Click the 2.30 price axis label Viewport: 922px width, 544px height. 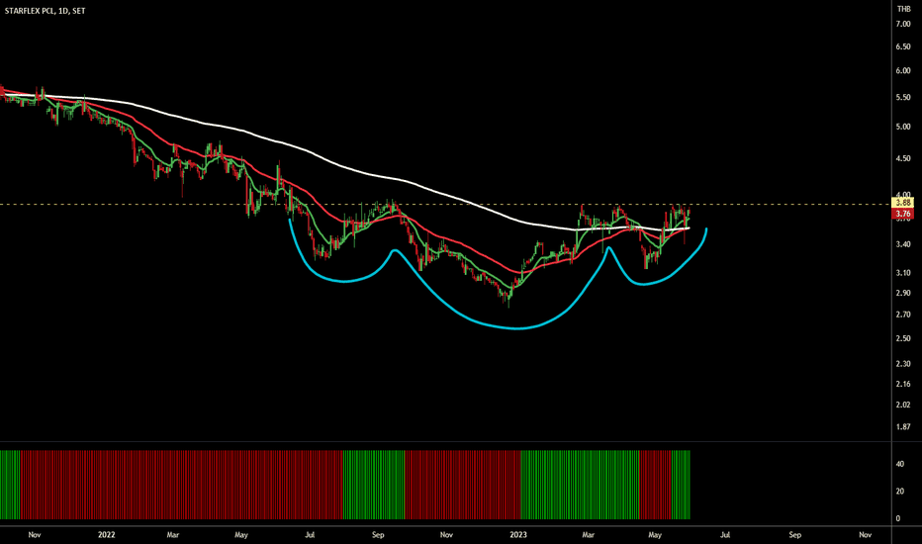click(x=903, y=363)
